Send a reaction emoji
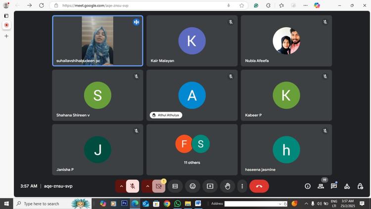This screenshot has height=209, width=371. 192,186
